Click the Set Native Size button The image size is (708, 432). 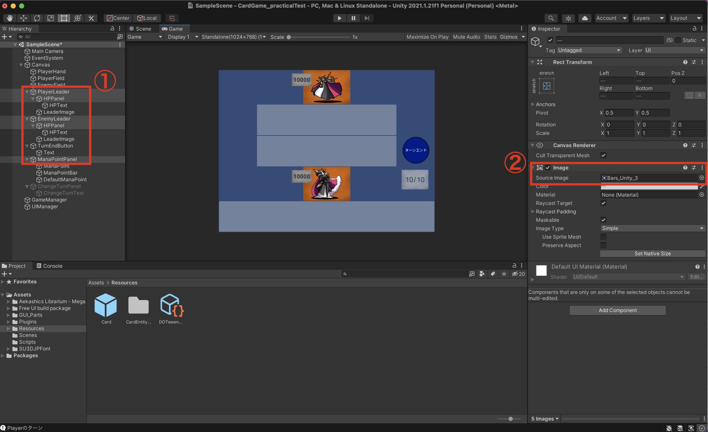click(x=652, y=253)
